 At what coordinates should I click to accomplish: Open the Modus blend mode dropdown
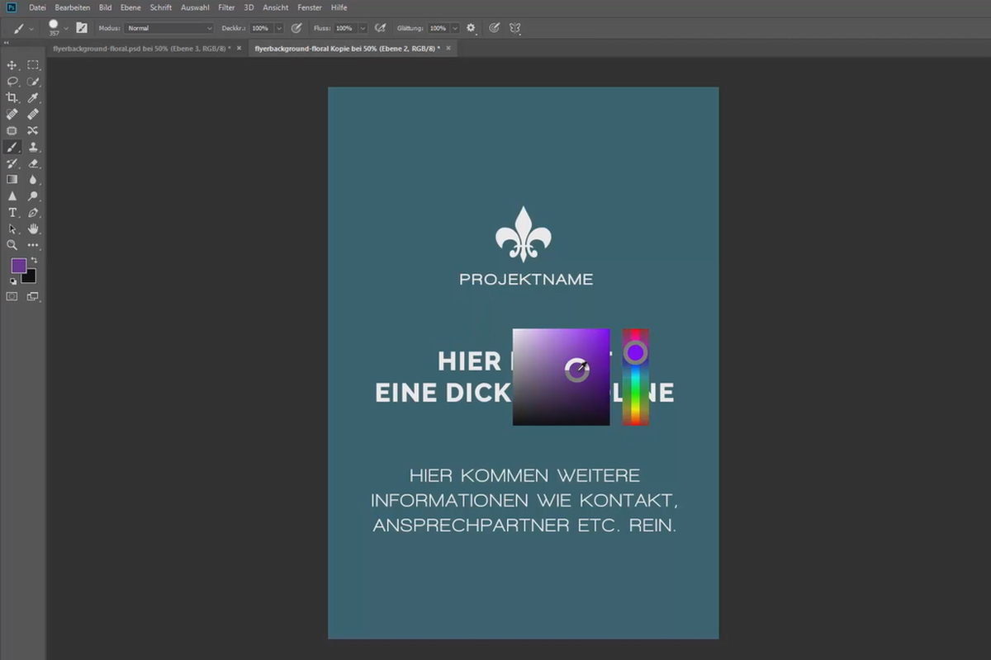click(169, 28)
